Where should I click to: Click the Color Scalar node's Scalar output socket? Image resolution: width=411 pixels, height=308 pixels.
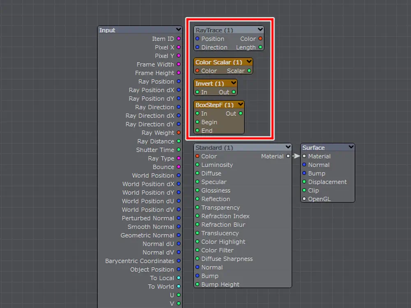(x=249, y=71)
